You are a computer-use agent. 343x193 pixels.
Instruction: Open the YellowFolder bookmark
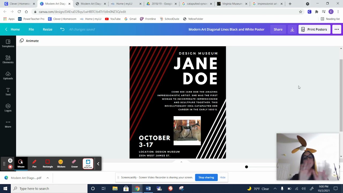click(x=193, y=19)
